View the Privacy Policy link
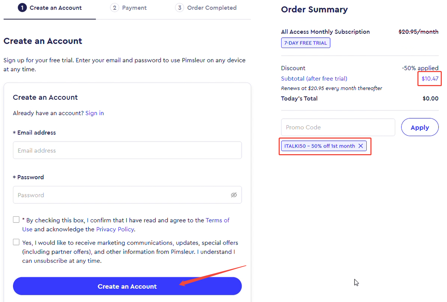Viewport: 447px width, 302px height. point(115,229)
